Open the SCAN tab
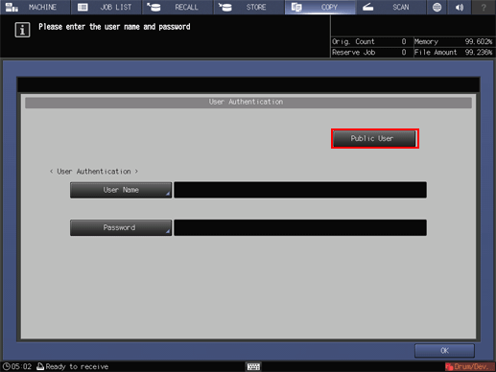This screenshot has height=372, width=496. (391, 7)
